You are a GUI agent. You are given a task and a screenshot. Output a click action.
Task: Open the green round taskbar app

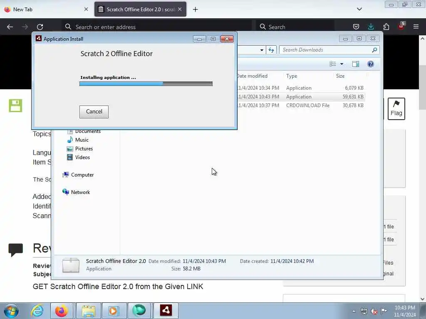[139, 311]
